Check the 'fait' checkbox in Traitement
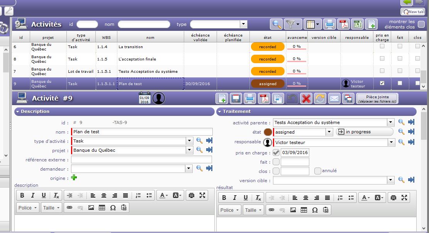The image size is (429, 233). pos(276,162)
